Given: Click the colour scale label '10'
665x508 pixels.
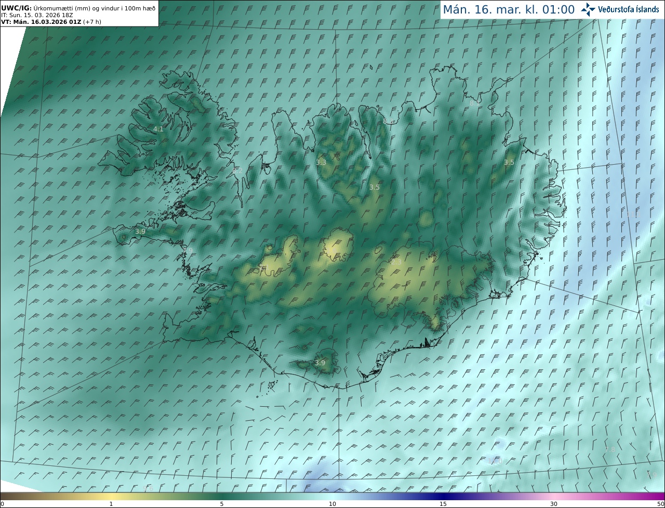Looking at the screenshot, I should coord(332,504).
